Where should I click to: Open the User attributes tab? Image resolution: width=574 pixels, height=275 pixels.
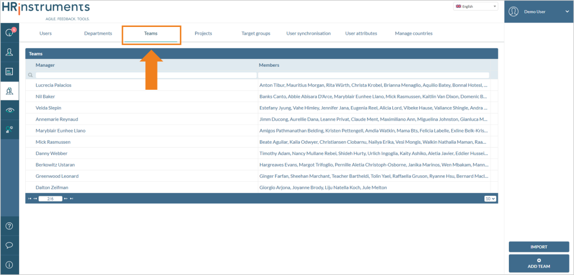[x=361, y=33]
